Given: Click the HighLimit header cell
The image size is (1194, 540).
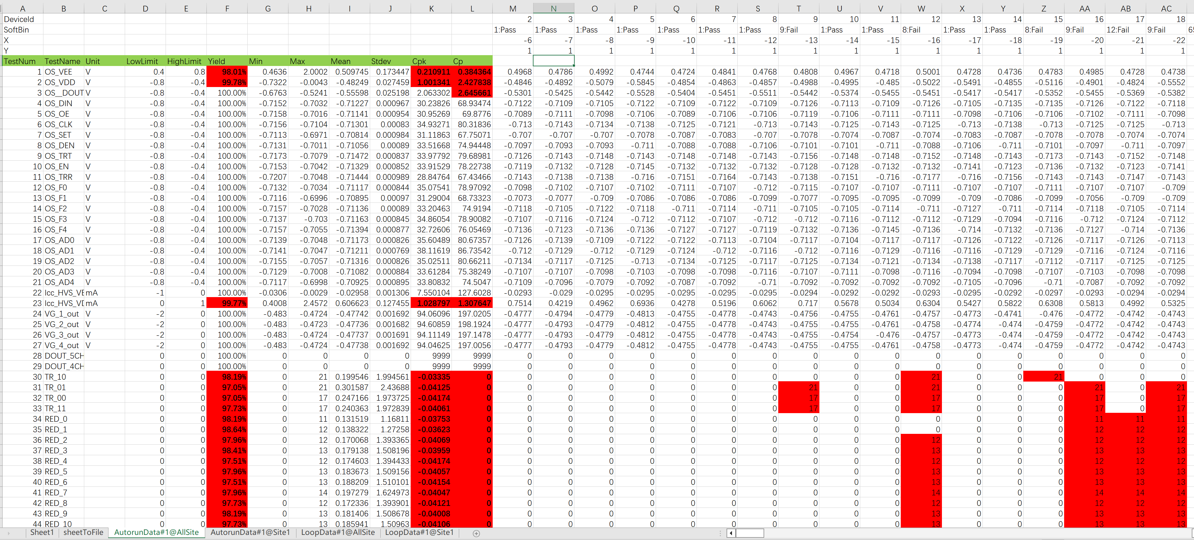Looking at the screenshot, I should [186, 61].
